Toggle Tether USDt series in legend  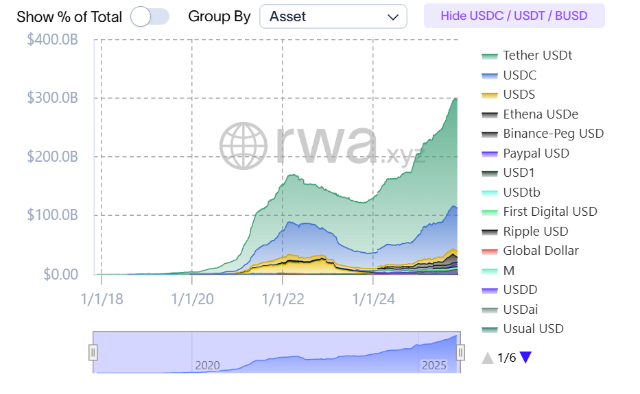(537, 56)
